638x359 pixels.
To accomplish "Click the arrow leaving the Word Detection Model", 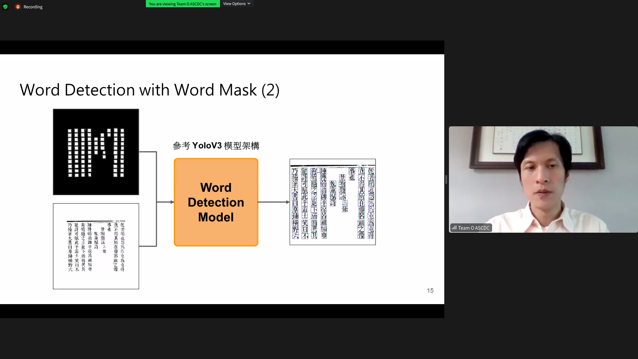I will click(x=273, y=202).
